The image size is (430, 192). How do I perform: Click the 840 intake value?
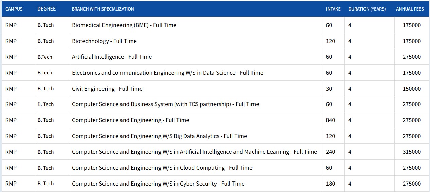pyautogui.click(x=330, y=120)
